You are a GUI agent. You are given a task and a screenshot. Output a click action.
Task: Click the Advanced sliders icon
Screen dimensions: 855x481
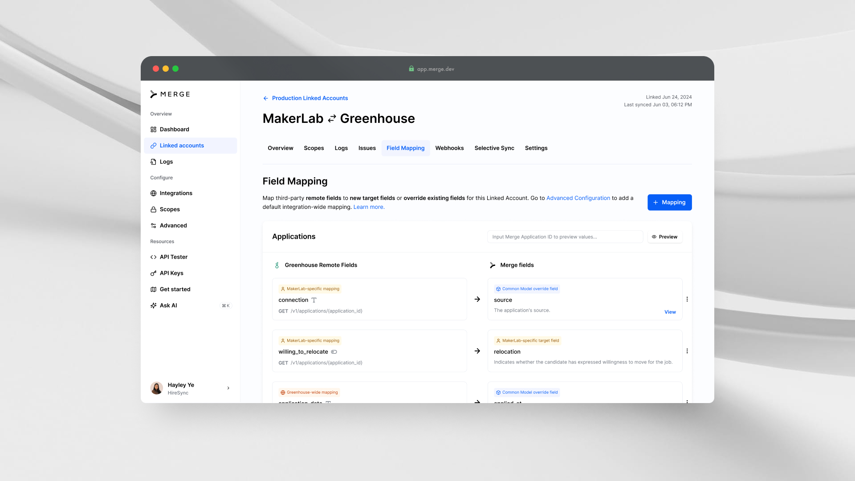(x=153, y=225)
